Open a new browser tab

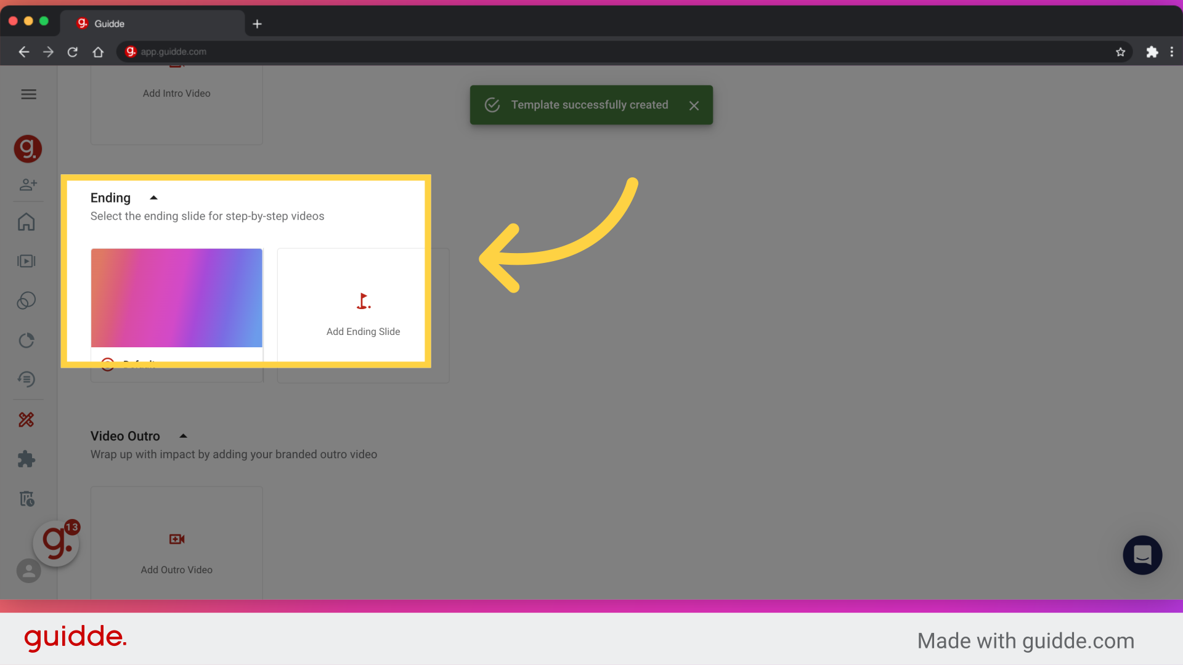pyautogui.click(x=258, y=24)
